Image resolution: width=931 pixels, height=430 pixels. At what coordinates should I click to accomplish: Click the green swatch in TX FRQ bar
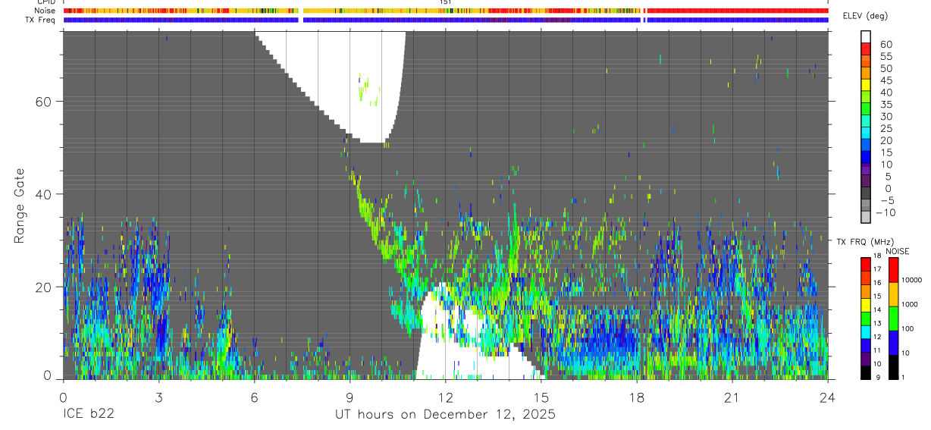tap(865, 317)
